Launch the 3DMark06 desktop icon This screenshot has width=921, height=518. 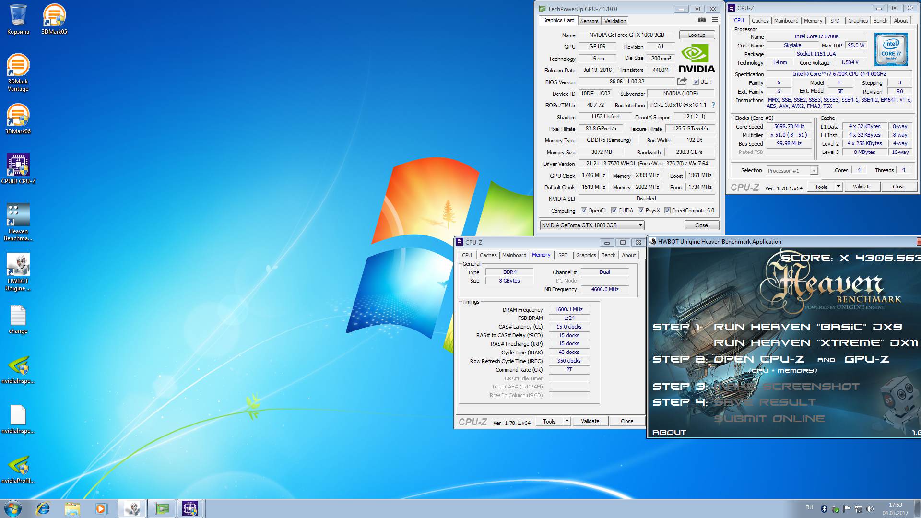pyautogui.click(x=18, y=119)
